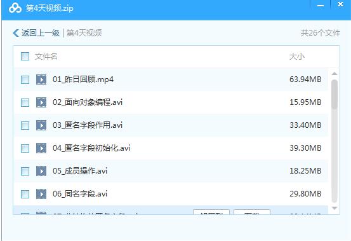
Task: Check the box for 01_昨日回顾.mp4
Action: (x=25, y=79)
